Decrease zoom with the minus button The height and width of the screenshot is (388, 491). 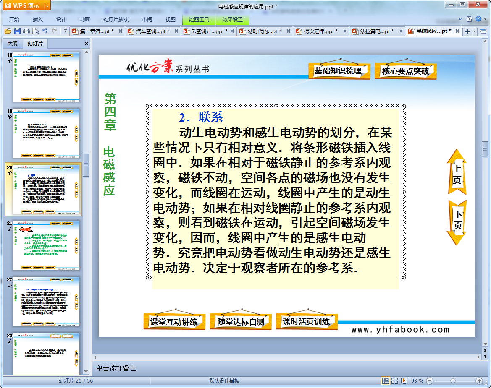click(430, 380)
